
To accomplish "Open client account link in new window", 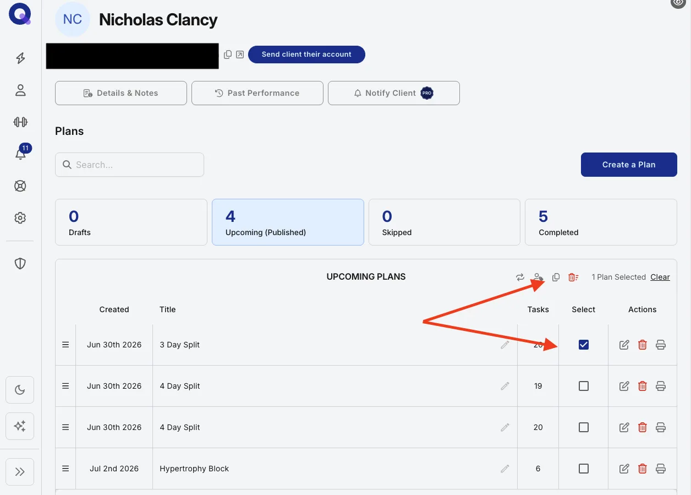I will click(240, 55).
